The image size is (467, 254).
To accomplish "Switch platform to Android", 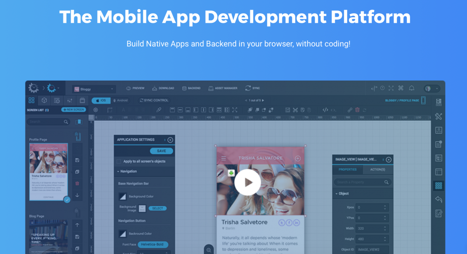I will click(120, 101).
